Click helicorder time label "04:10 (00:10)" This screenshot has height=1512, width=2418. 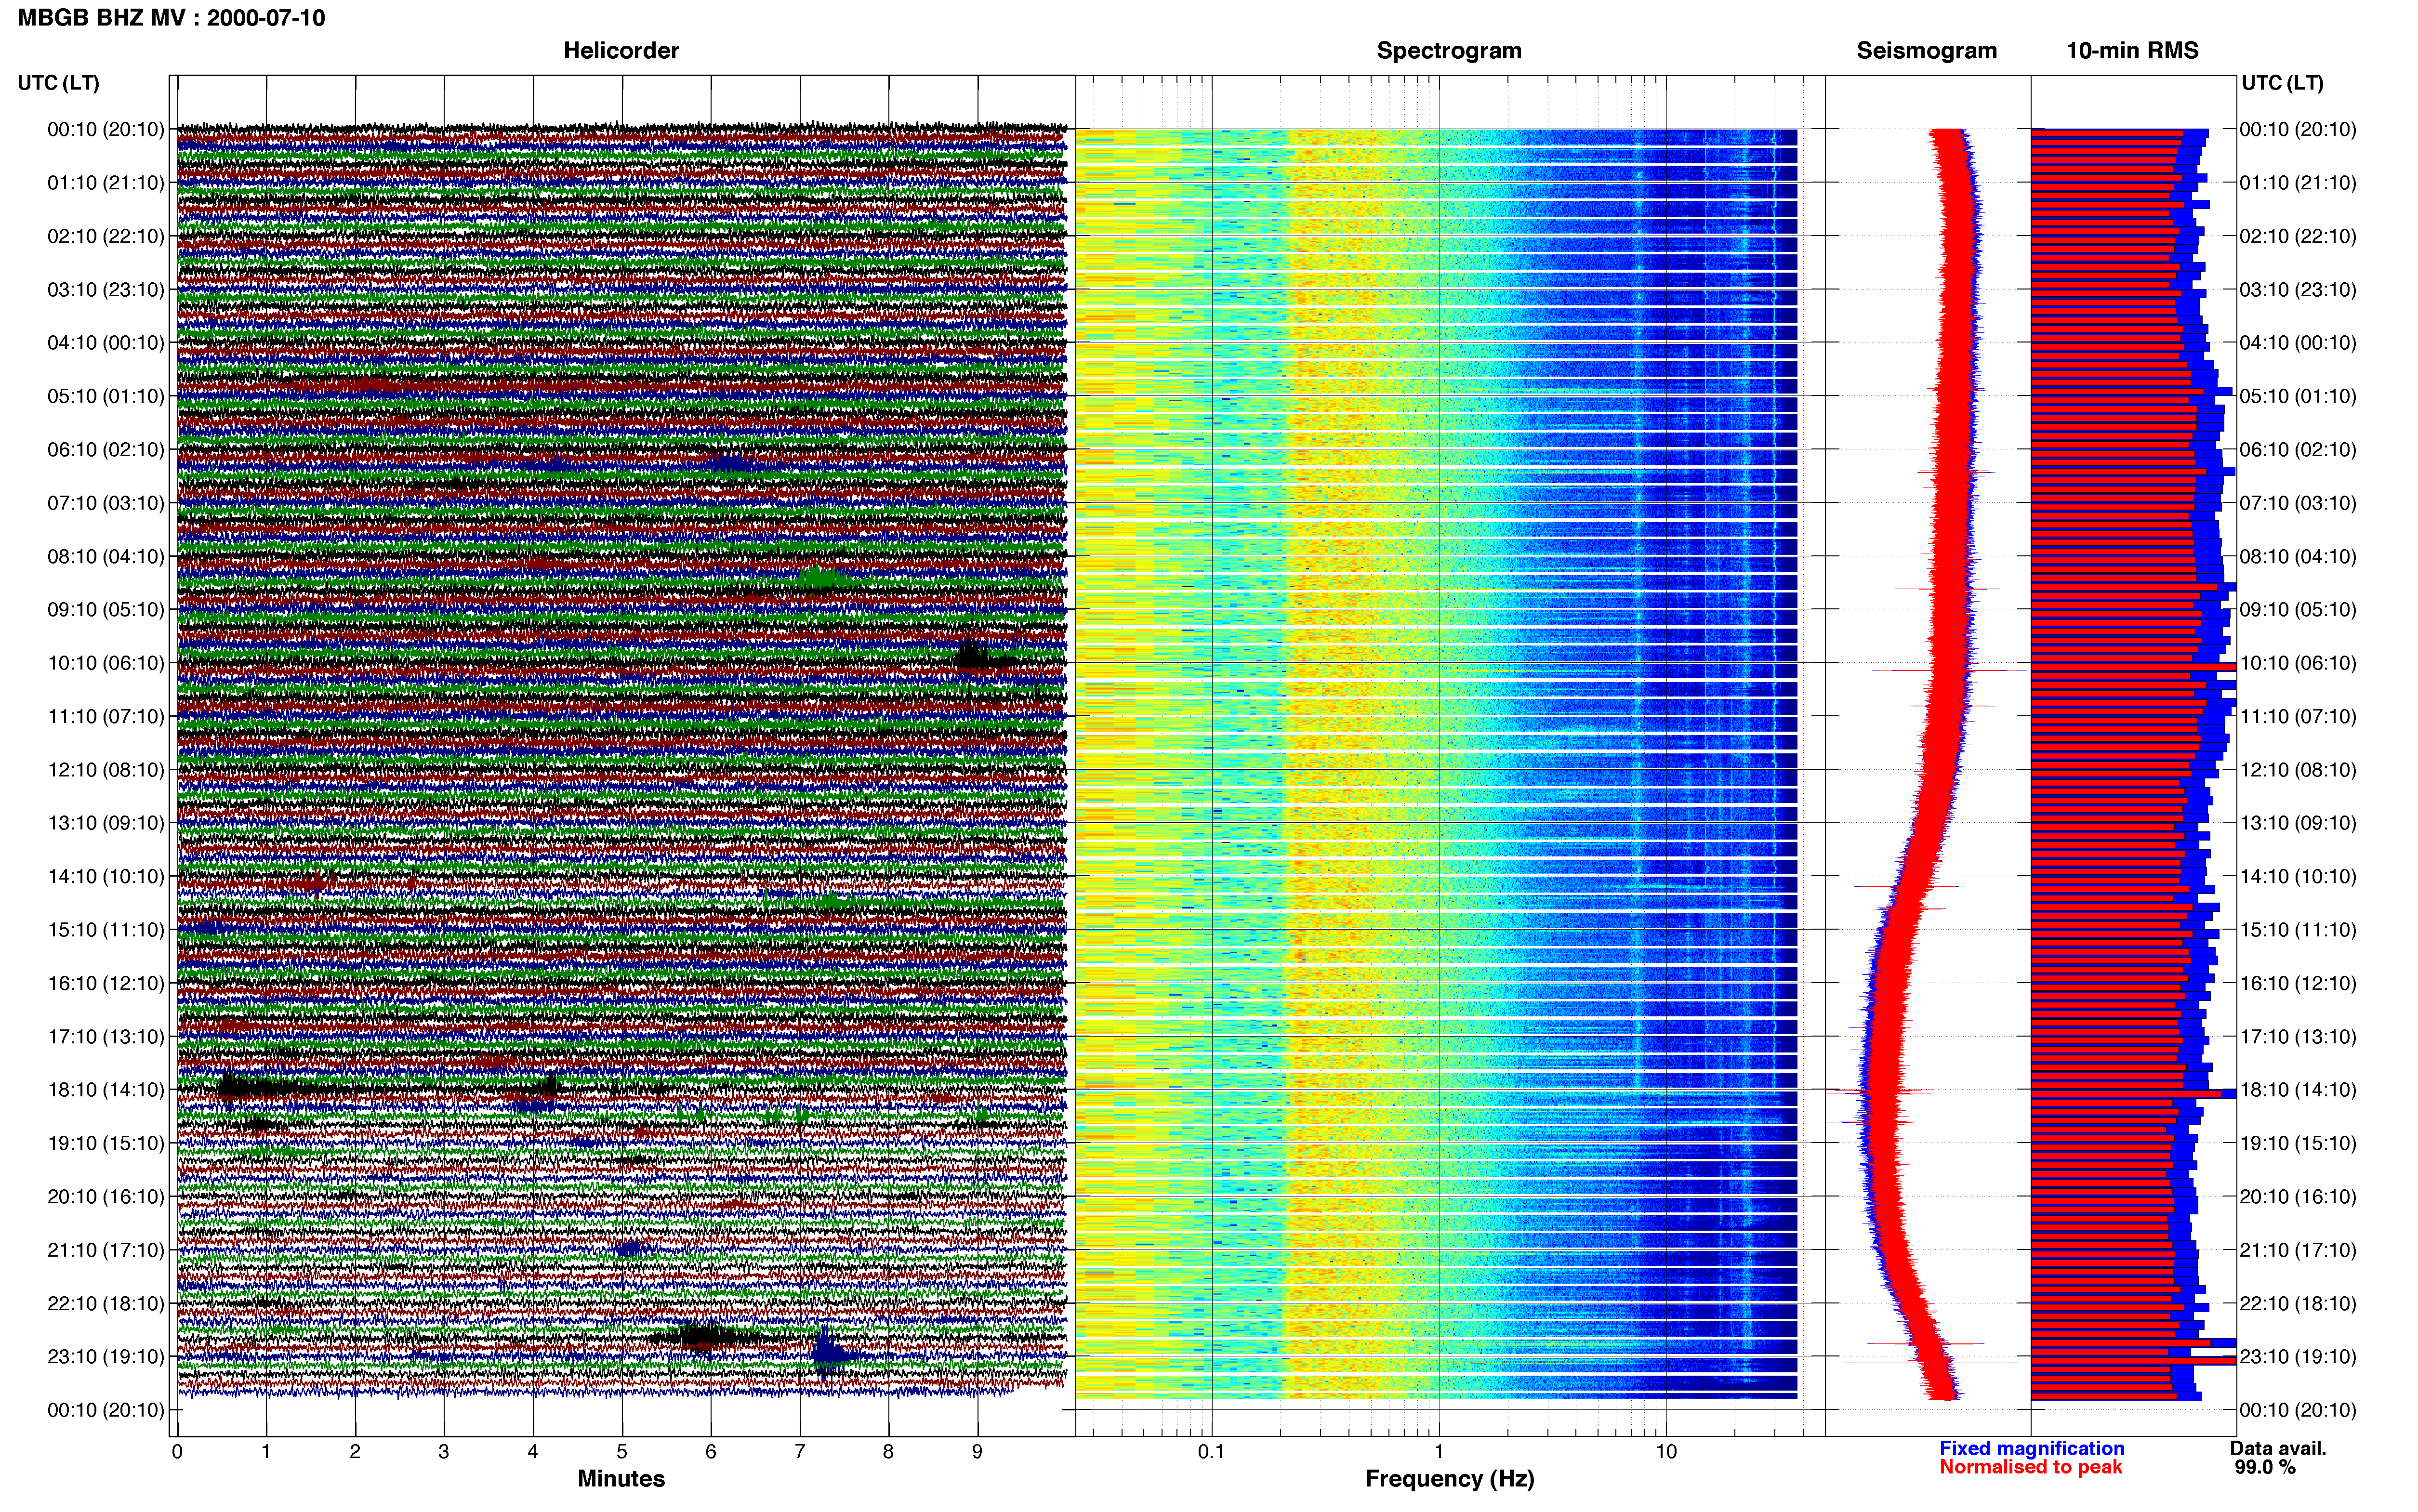tap(106, 343)
